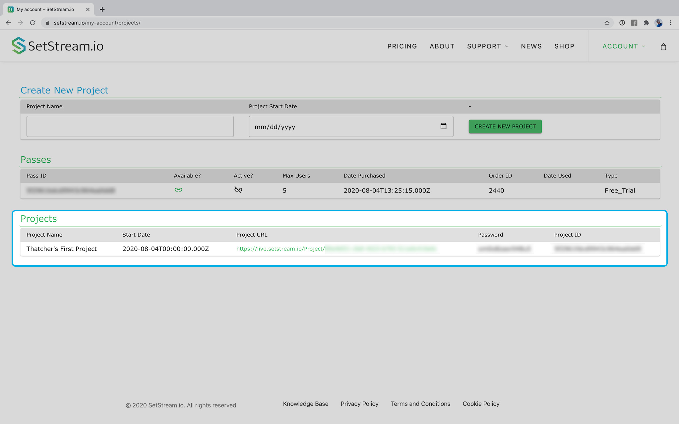Click the blurred Project ID value

pos(598,249)
